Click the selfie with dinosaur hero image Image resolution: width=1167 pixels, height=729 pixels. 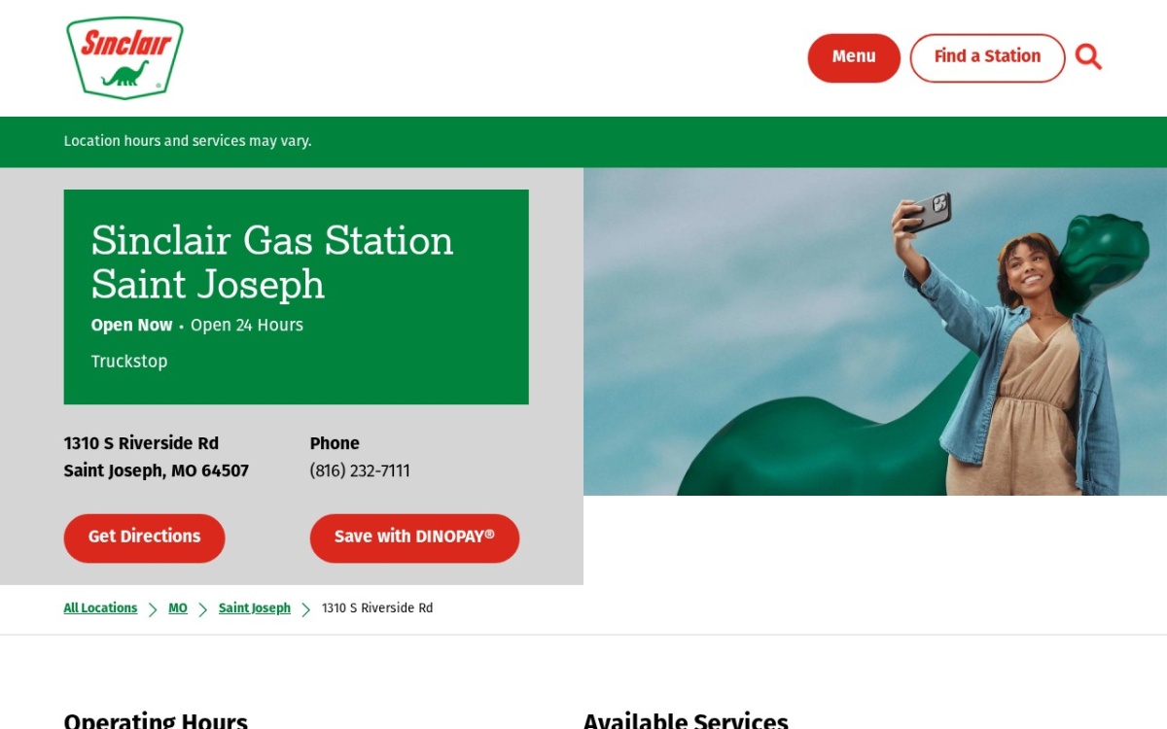(x=875, y=331)
